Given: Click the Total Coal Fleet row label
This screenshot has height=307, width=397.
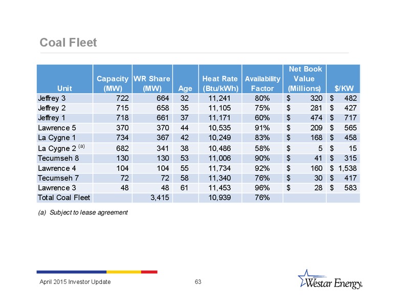Looking at the screenshot, I should click(x=64, y=198).
